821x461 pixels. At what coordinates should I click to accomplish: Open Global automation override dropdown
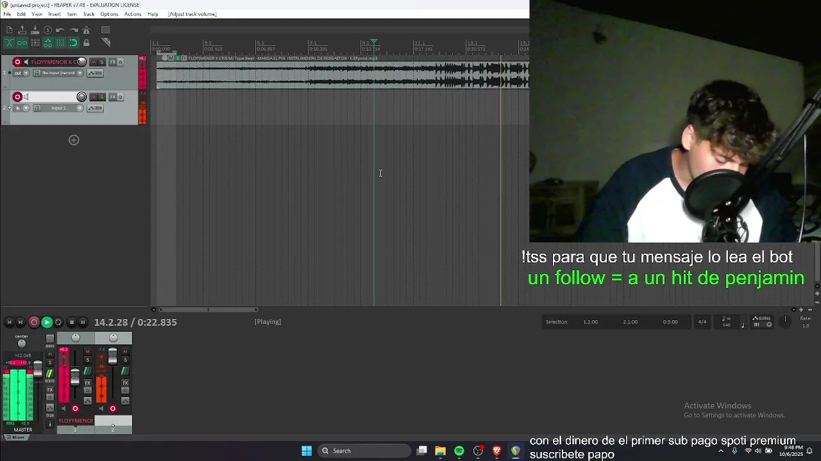(761, 321)
